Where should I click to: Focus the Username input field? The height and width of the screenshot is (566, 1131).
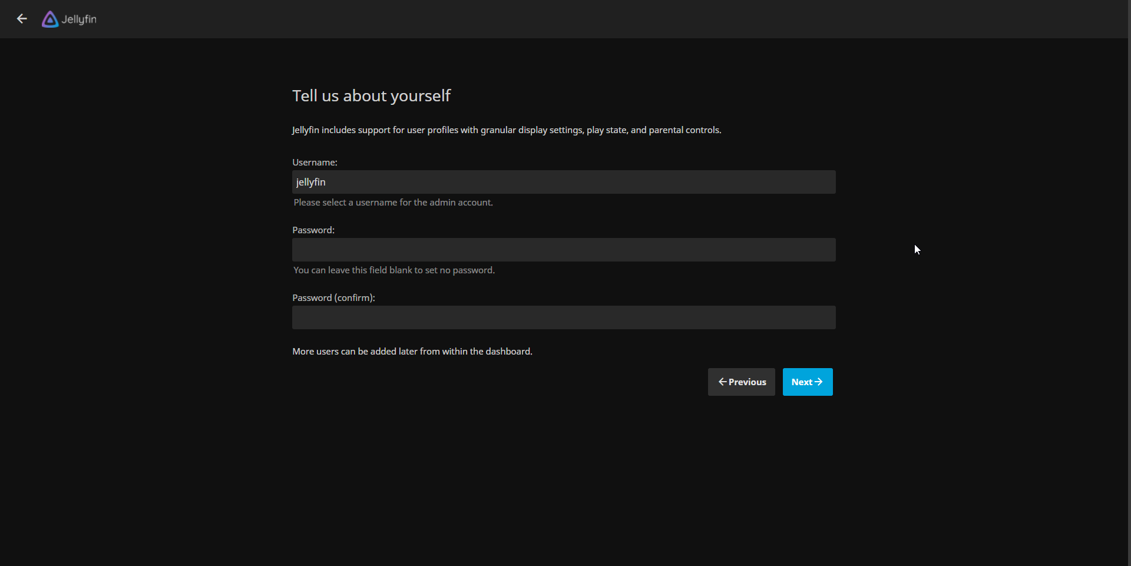[x=564, y=182]
